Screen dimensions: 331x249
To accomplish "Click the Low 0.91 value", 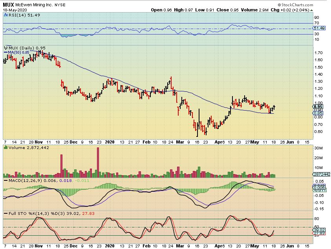I will tap(205, 10).
